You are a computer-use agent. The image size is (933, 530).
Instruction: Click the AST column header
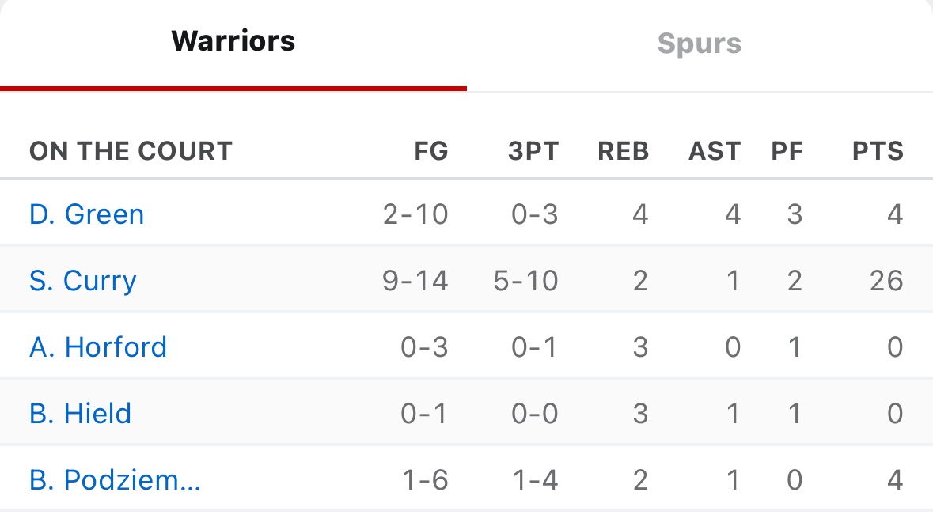click(715, 151)
